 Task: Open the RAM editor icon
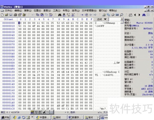[117, 15]
